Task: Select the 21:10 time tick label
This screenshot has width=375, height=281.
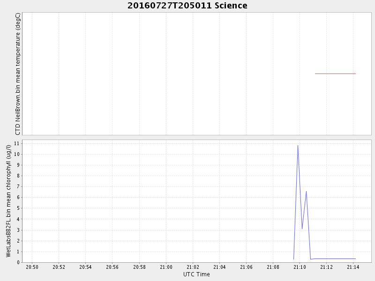Action: point(300,267)
